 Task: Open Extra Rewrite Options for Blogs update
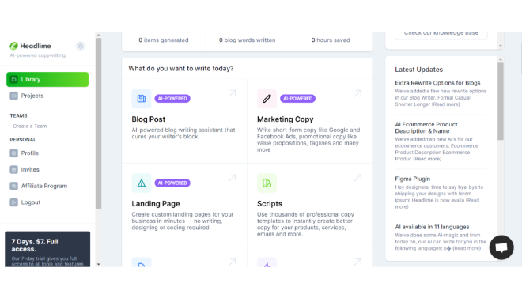pyautogui.click(x=437, y=83)
